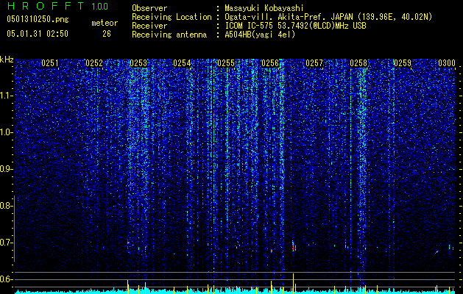The height and width of the screenshot is (294, 463).
Task: Click the 0.8 kHz axis label
Action: coord(5,206)
